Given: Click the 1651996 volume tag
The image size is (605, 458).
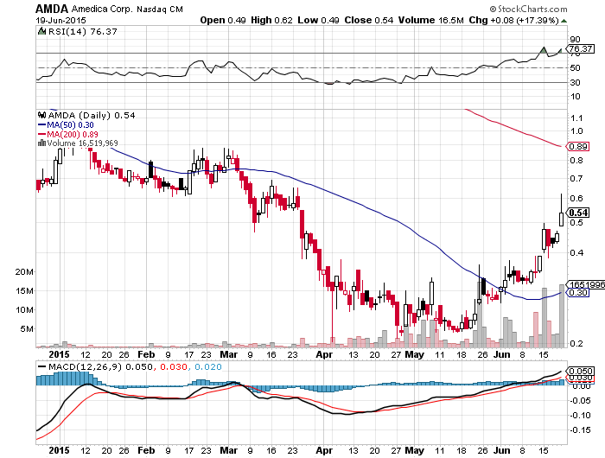Looking at the screenshot, I should coord(585,284).
